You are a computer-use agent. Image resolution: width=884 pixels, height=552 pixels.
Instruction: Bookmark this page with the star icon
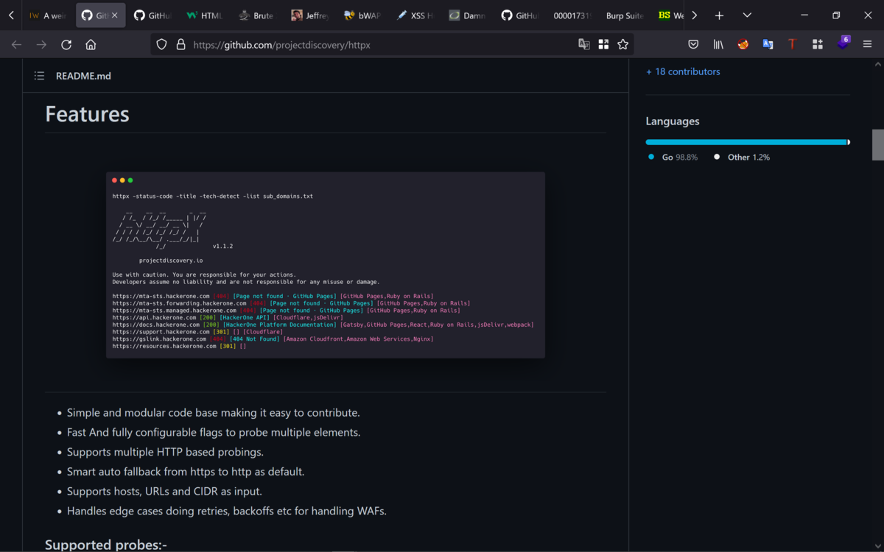[x=623, y=45]
